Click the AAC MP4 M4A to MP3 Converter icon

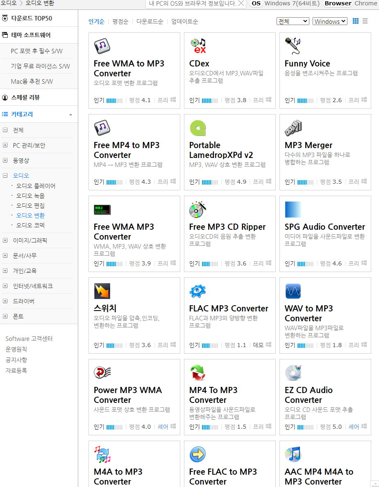293,455
